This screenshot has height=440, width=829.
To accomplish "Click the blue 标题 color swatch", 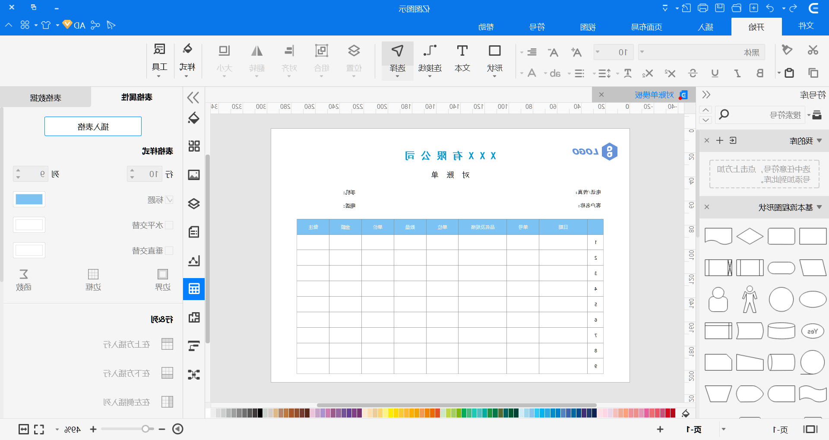I will (x=29, y=199).
